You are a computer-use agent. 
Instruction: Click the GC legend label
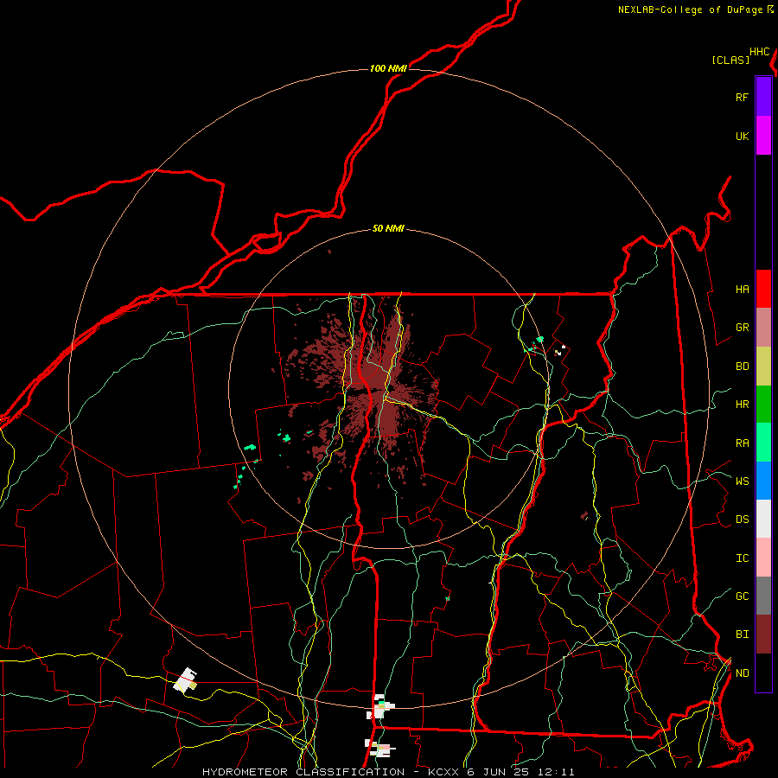(742, 596)
